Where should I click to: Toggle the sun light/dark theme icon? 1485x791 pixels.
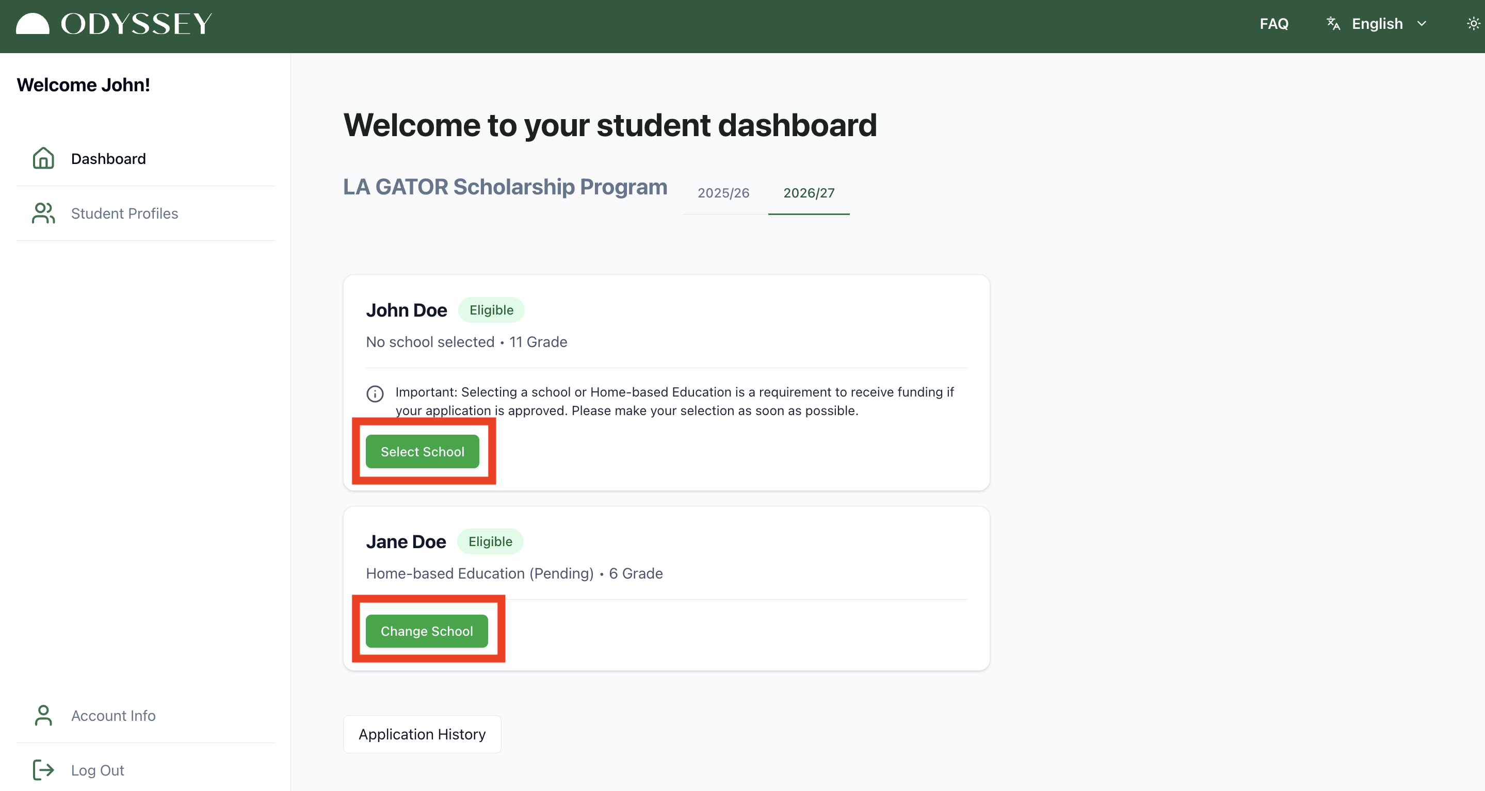(1473, 24)
